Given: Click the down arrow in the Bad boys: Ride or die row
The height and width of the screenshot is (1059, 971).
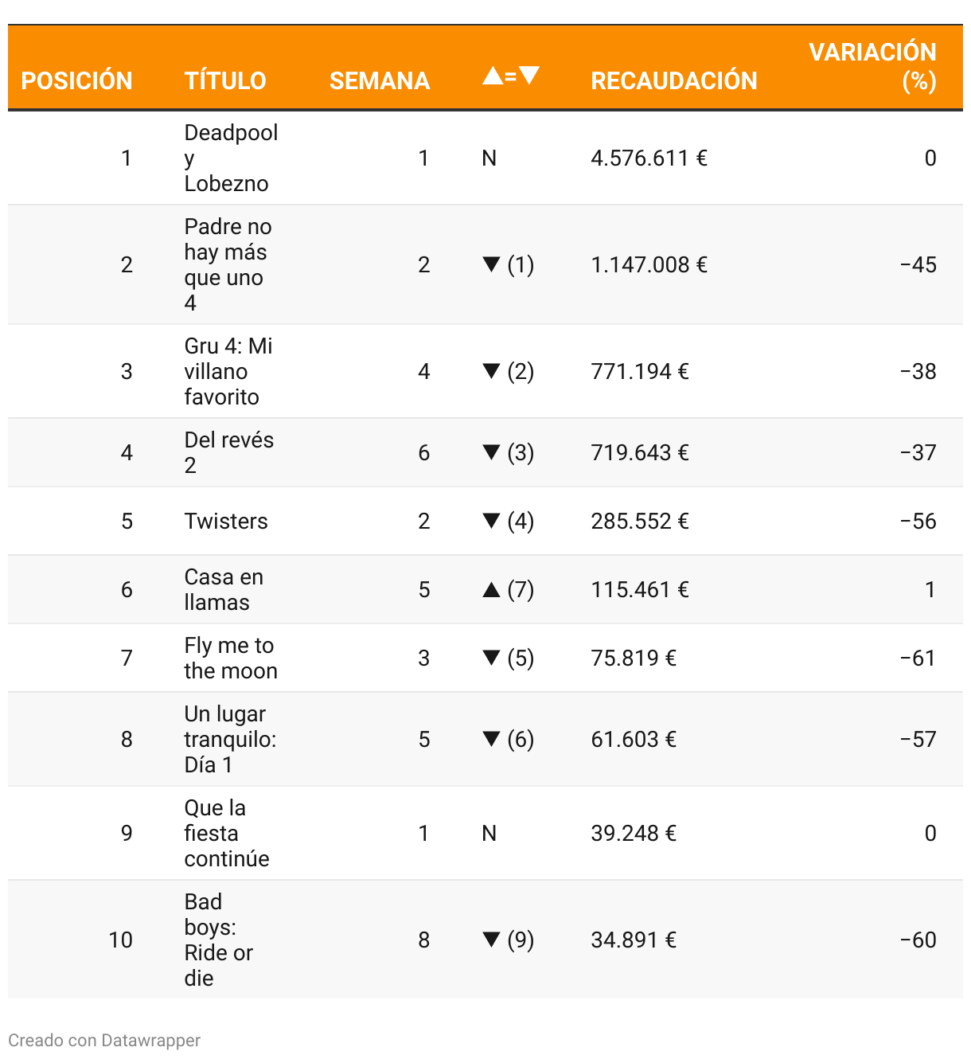Looking at the screenshot, I should coord(491,940).
